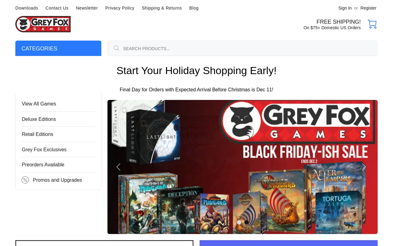Select Deluxe Editions category
Viewport: 393px width, 246px height.
(58, 119)
